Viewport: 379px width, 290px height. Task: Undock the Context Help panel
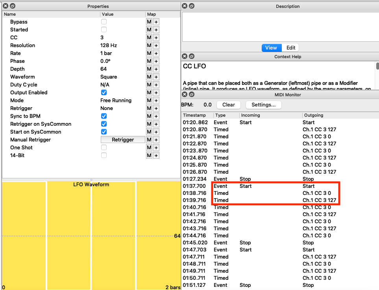pos(192,56)
